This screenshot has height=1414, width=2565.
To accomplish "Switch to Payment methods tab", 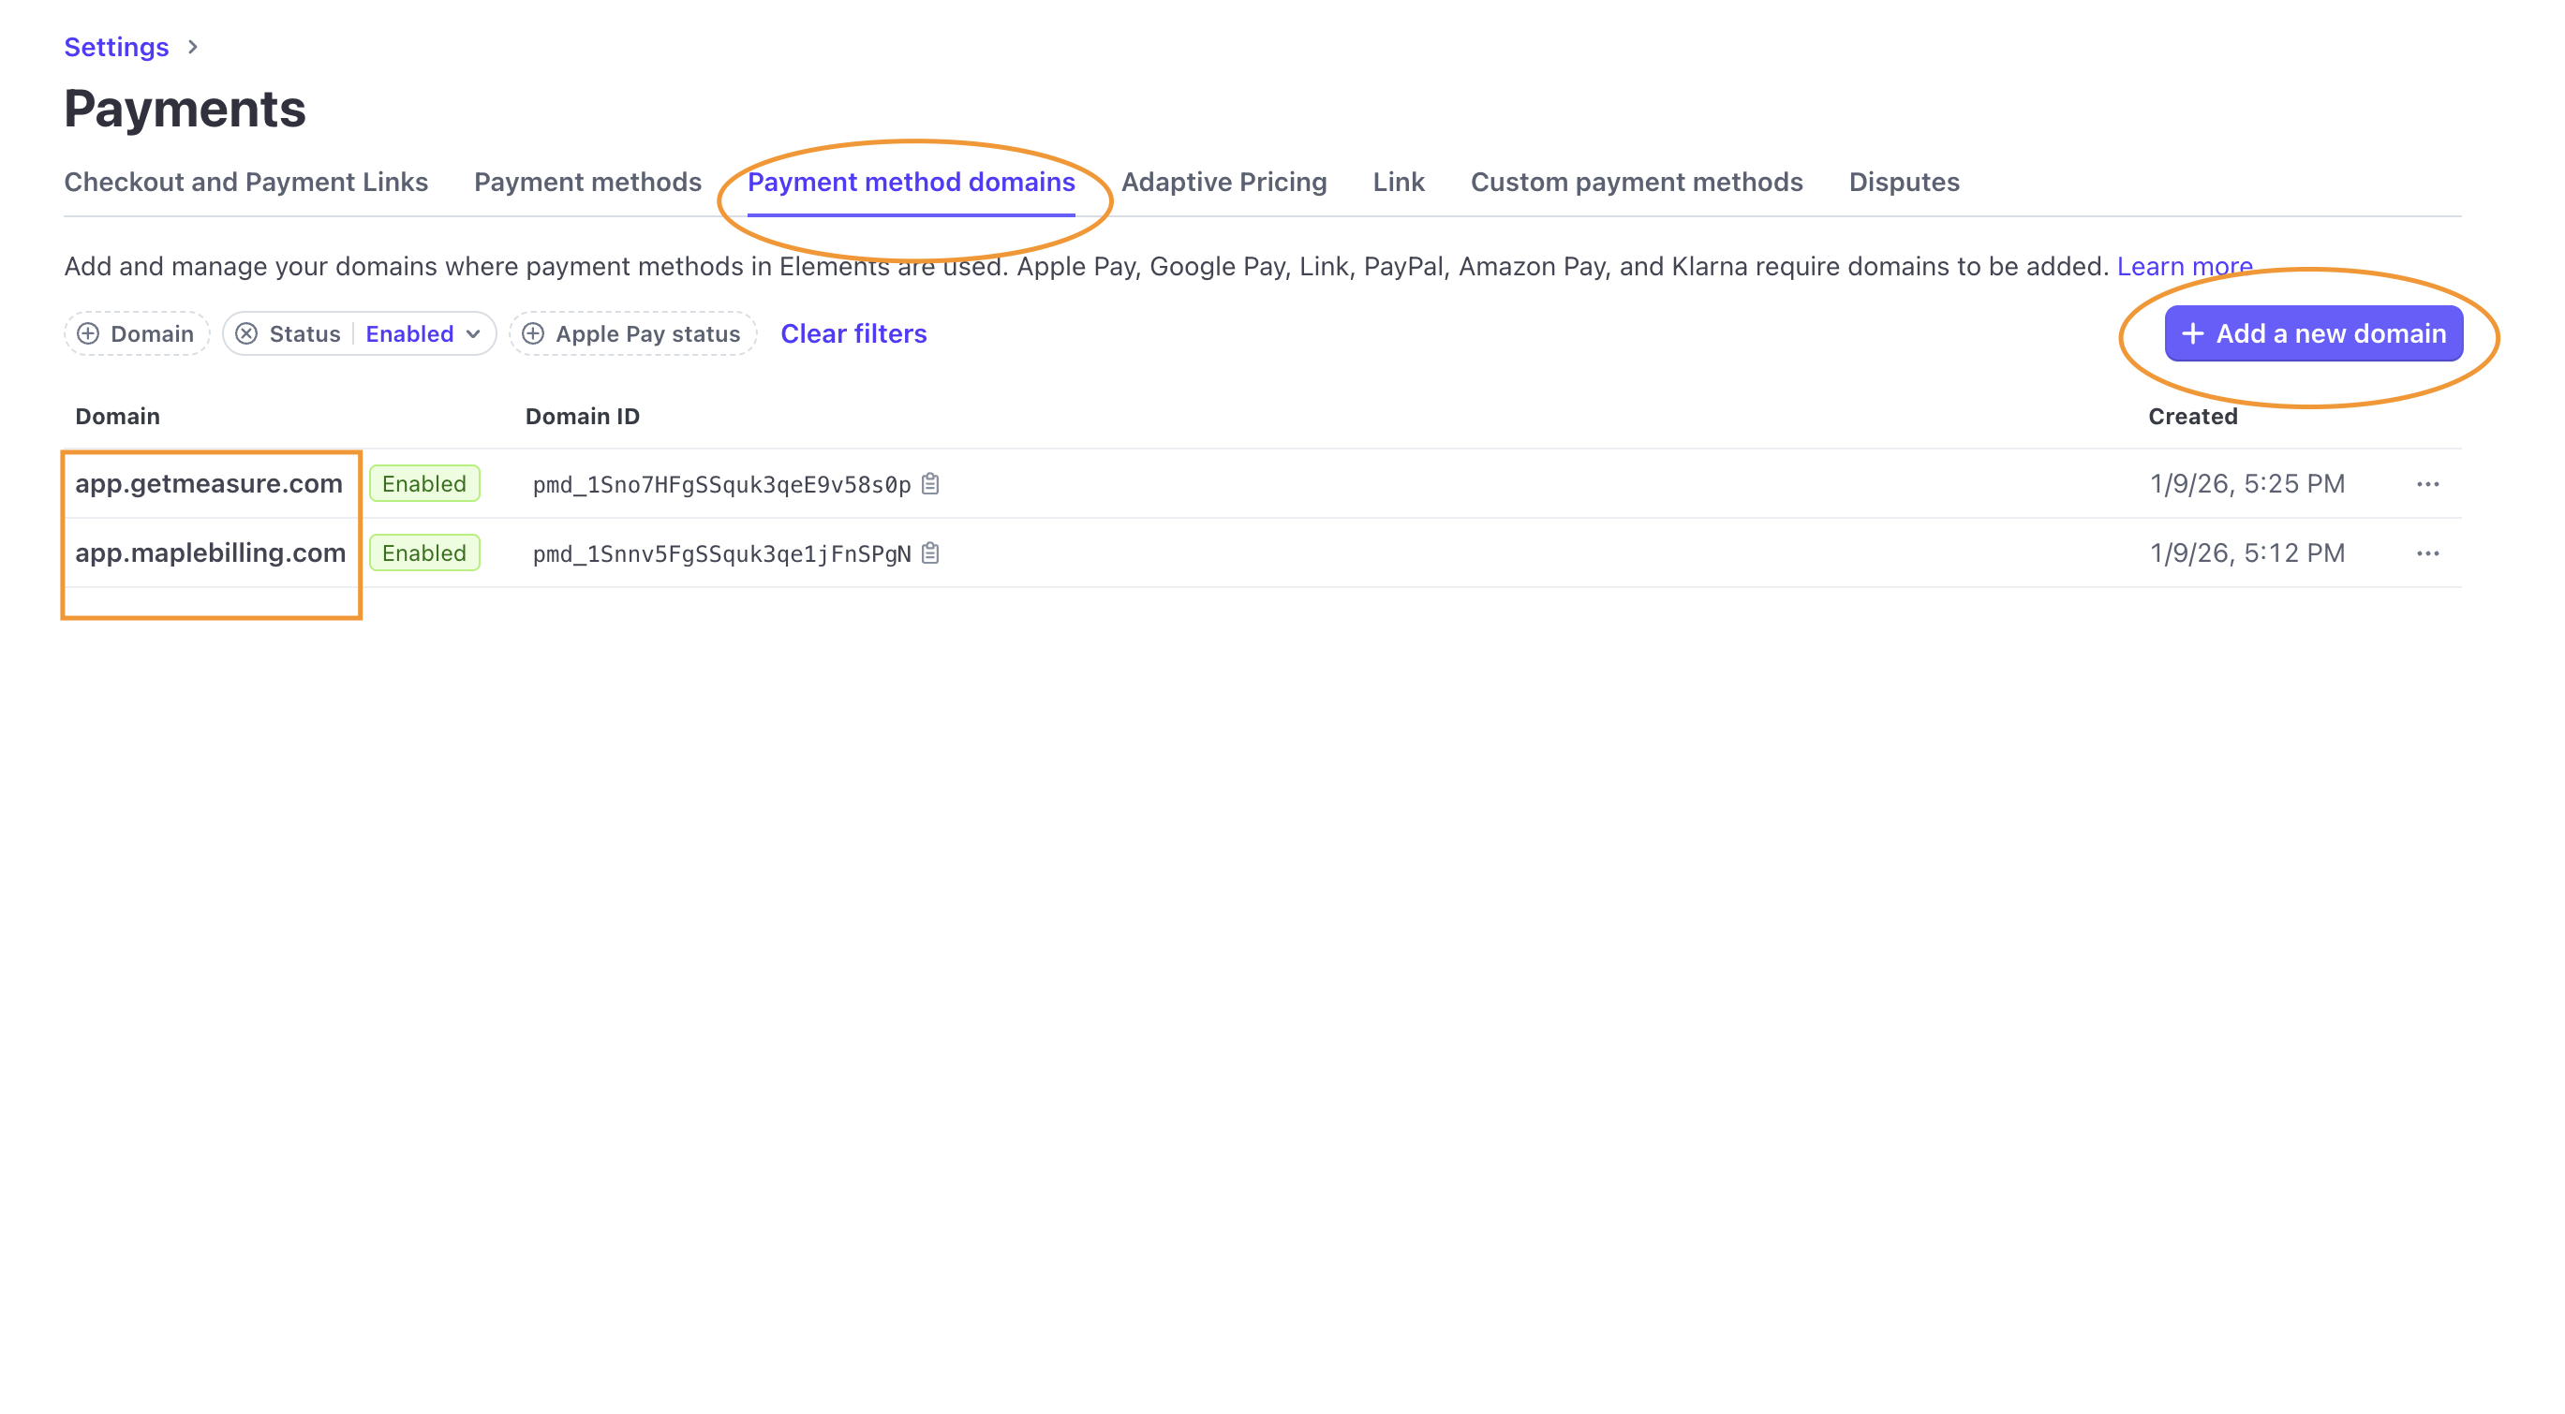I will tap(587, 182).
